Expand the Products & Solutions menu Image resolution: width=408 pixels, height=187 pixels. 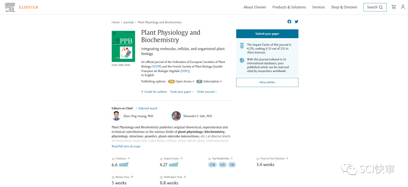coord(289,7)
